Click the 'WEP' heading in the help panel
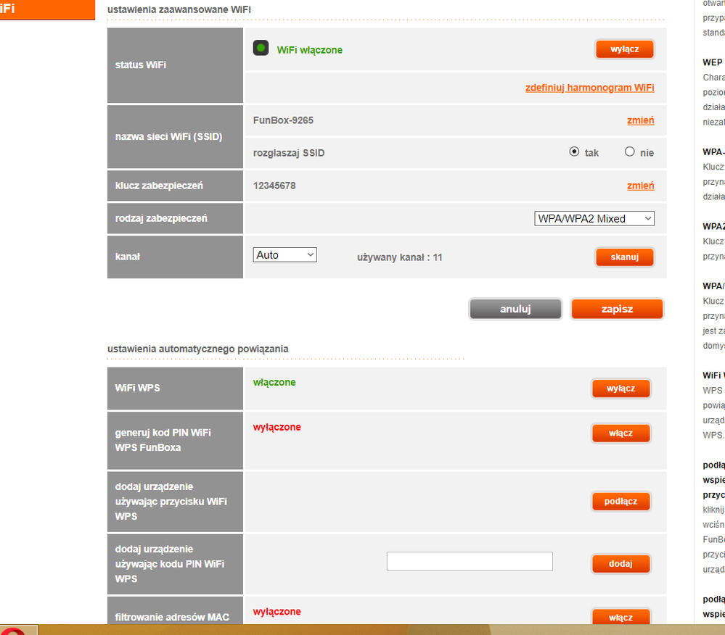725x635 pixels. coord(713,63)
